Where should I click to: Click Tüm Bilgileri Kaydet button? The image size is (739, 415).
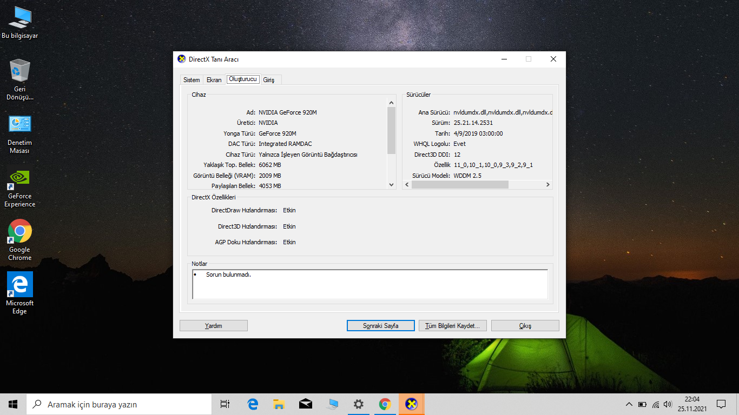pos(453,326)
